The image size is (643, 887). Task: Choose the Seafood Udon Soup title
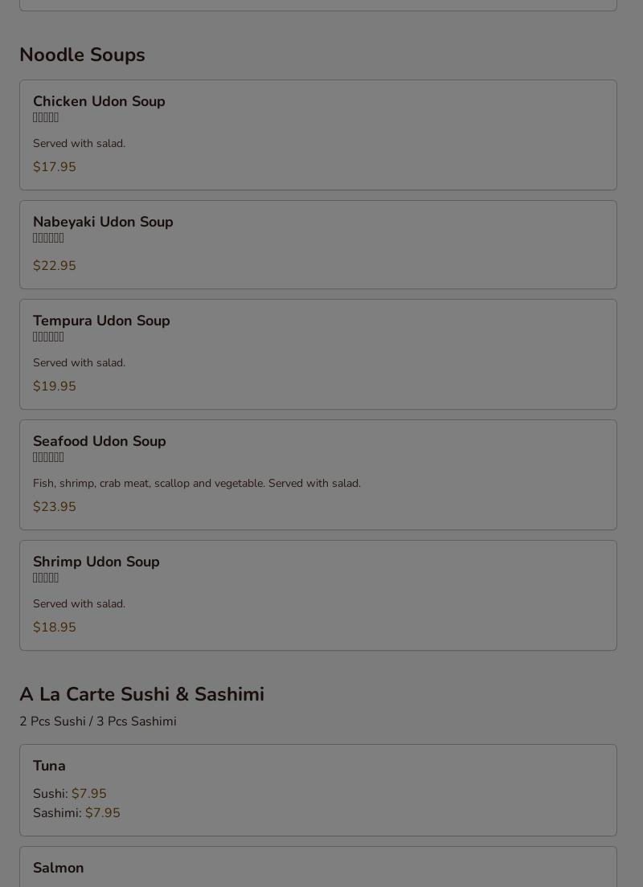pyautogui.click(x=99, y=442)
